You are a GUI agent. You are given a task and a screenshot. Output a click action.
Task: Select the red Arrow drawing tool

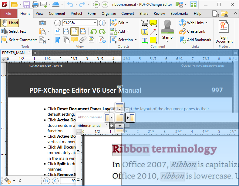[x=153, y=32]
